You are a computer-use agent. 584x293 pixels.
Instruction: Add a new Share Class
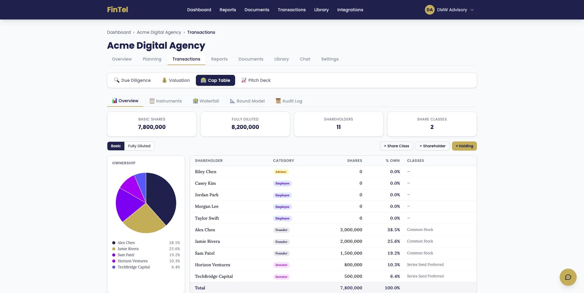(396, 146)
